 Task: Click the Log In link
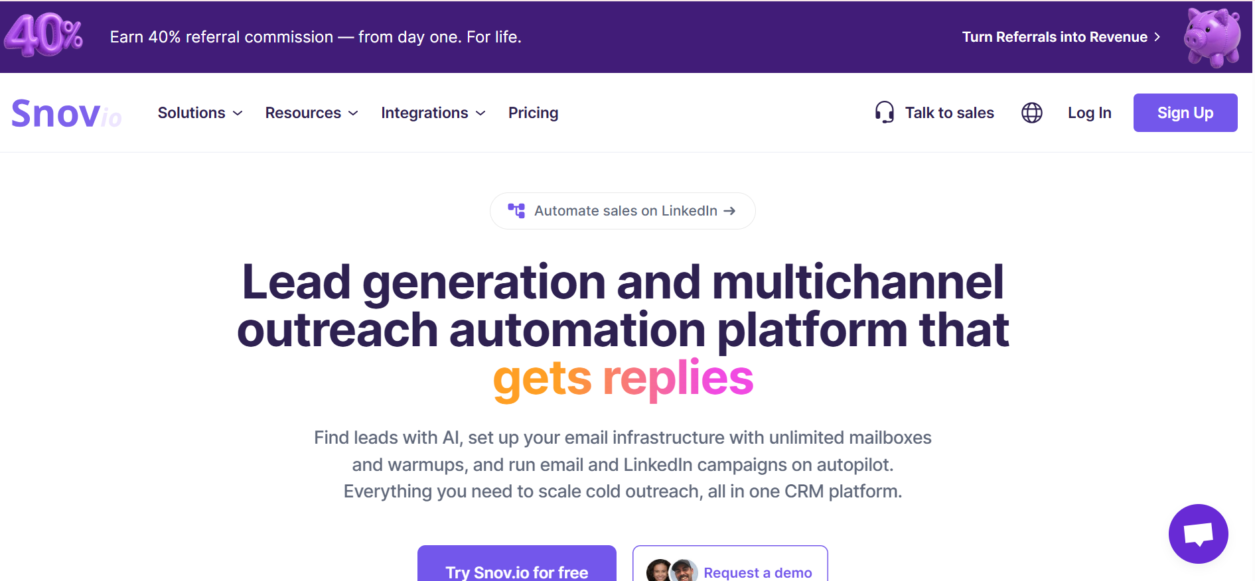click(x=1089, y=113)
